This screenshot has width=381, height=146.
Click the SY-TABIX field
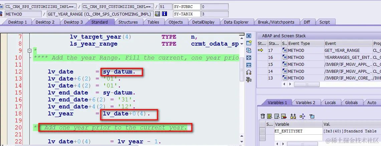(x=187, y=14)
